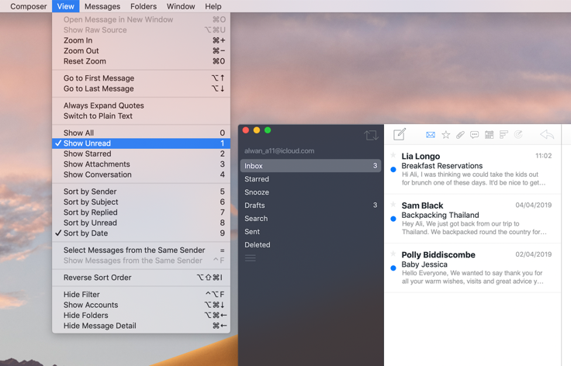Open the Deleted folder
This screenshot has width=571, height=366.
coord(310,245)
